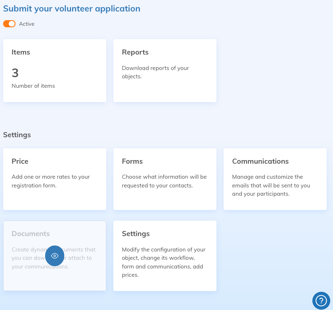Click 'Manage and customize the emails' description

271,185
